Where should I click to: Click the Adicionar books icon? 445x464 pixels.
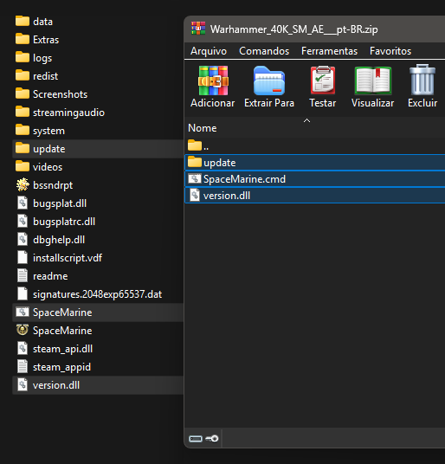point(213,81)
